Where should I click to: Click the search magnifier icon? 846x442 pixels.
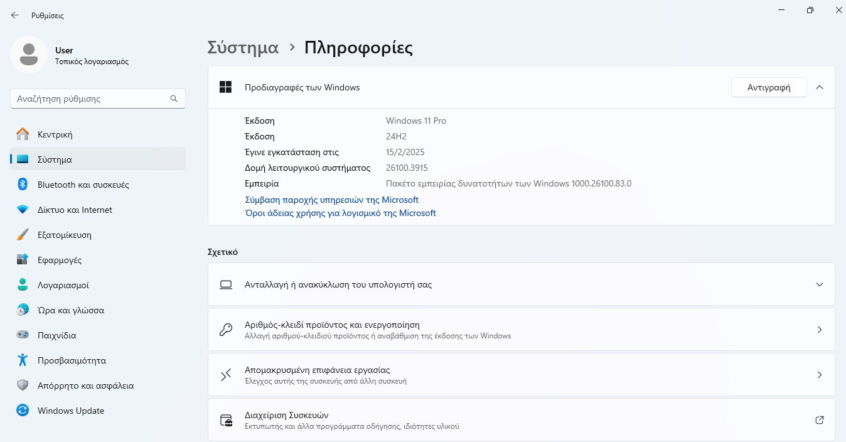tap(174, 99)
